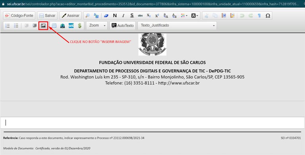Click the "Telefone: (16) 3351-8111" line

tap(152, 83)
